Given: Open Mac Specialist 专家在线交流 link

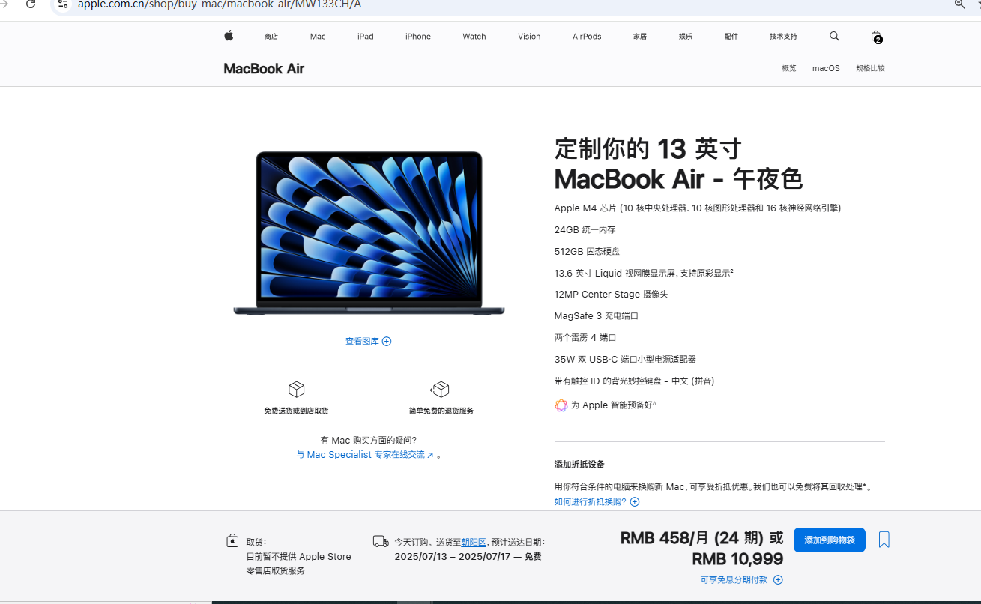Looking at the screenshot, I should point(365,455).
